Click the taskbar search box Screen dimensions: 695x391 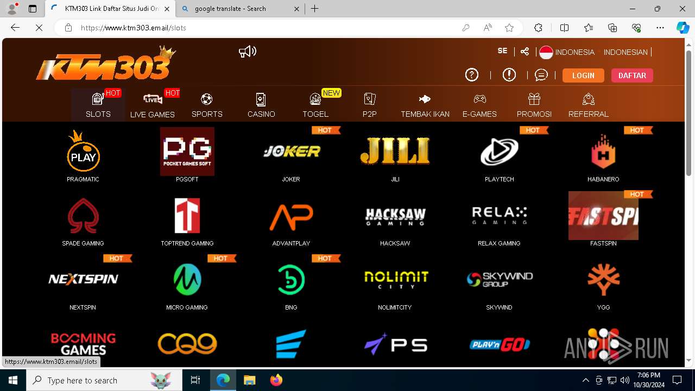(x=105, y=380)
